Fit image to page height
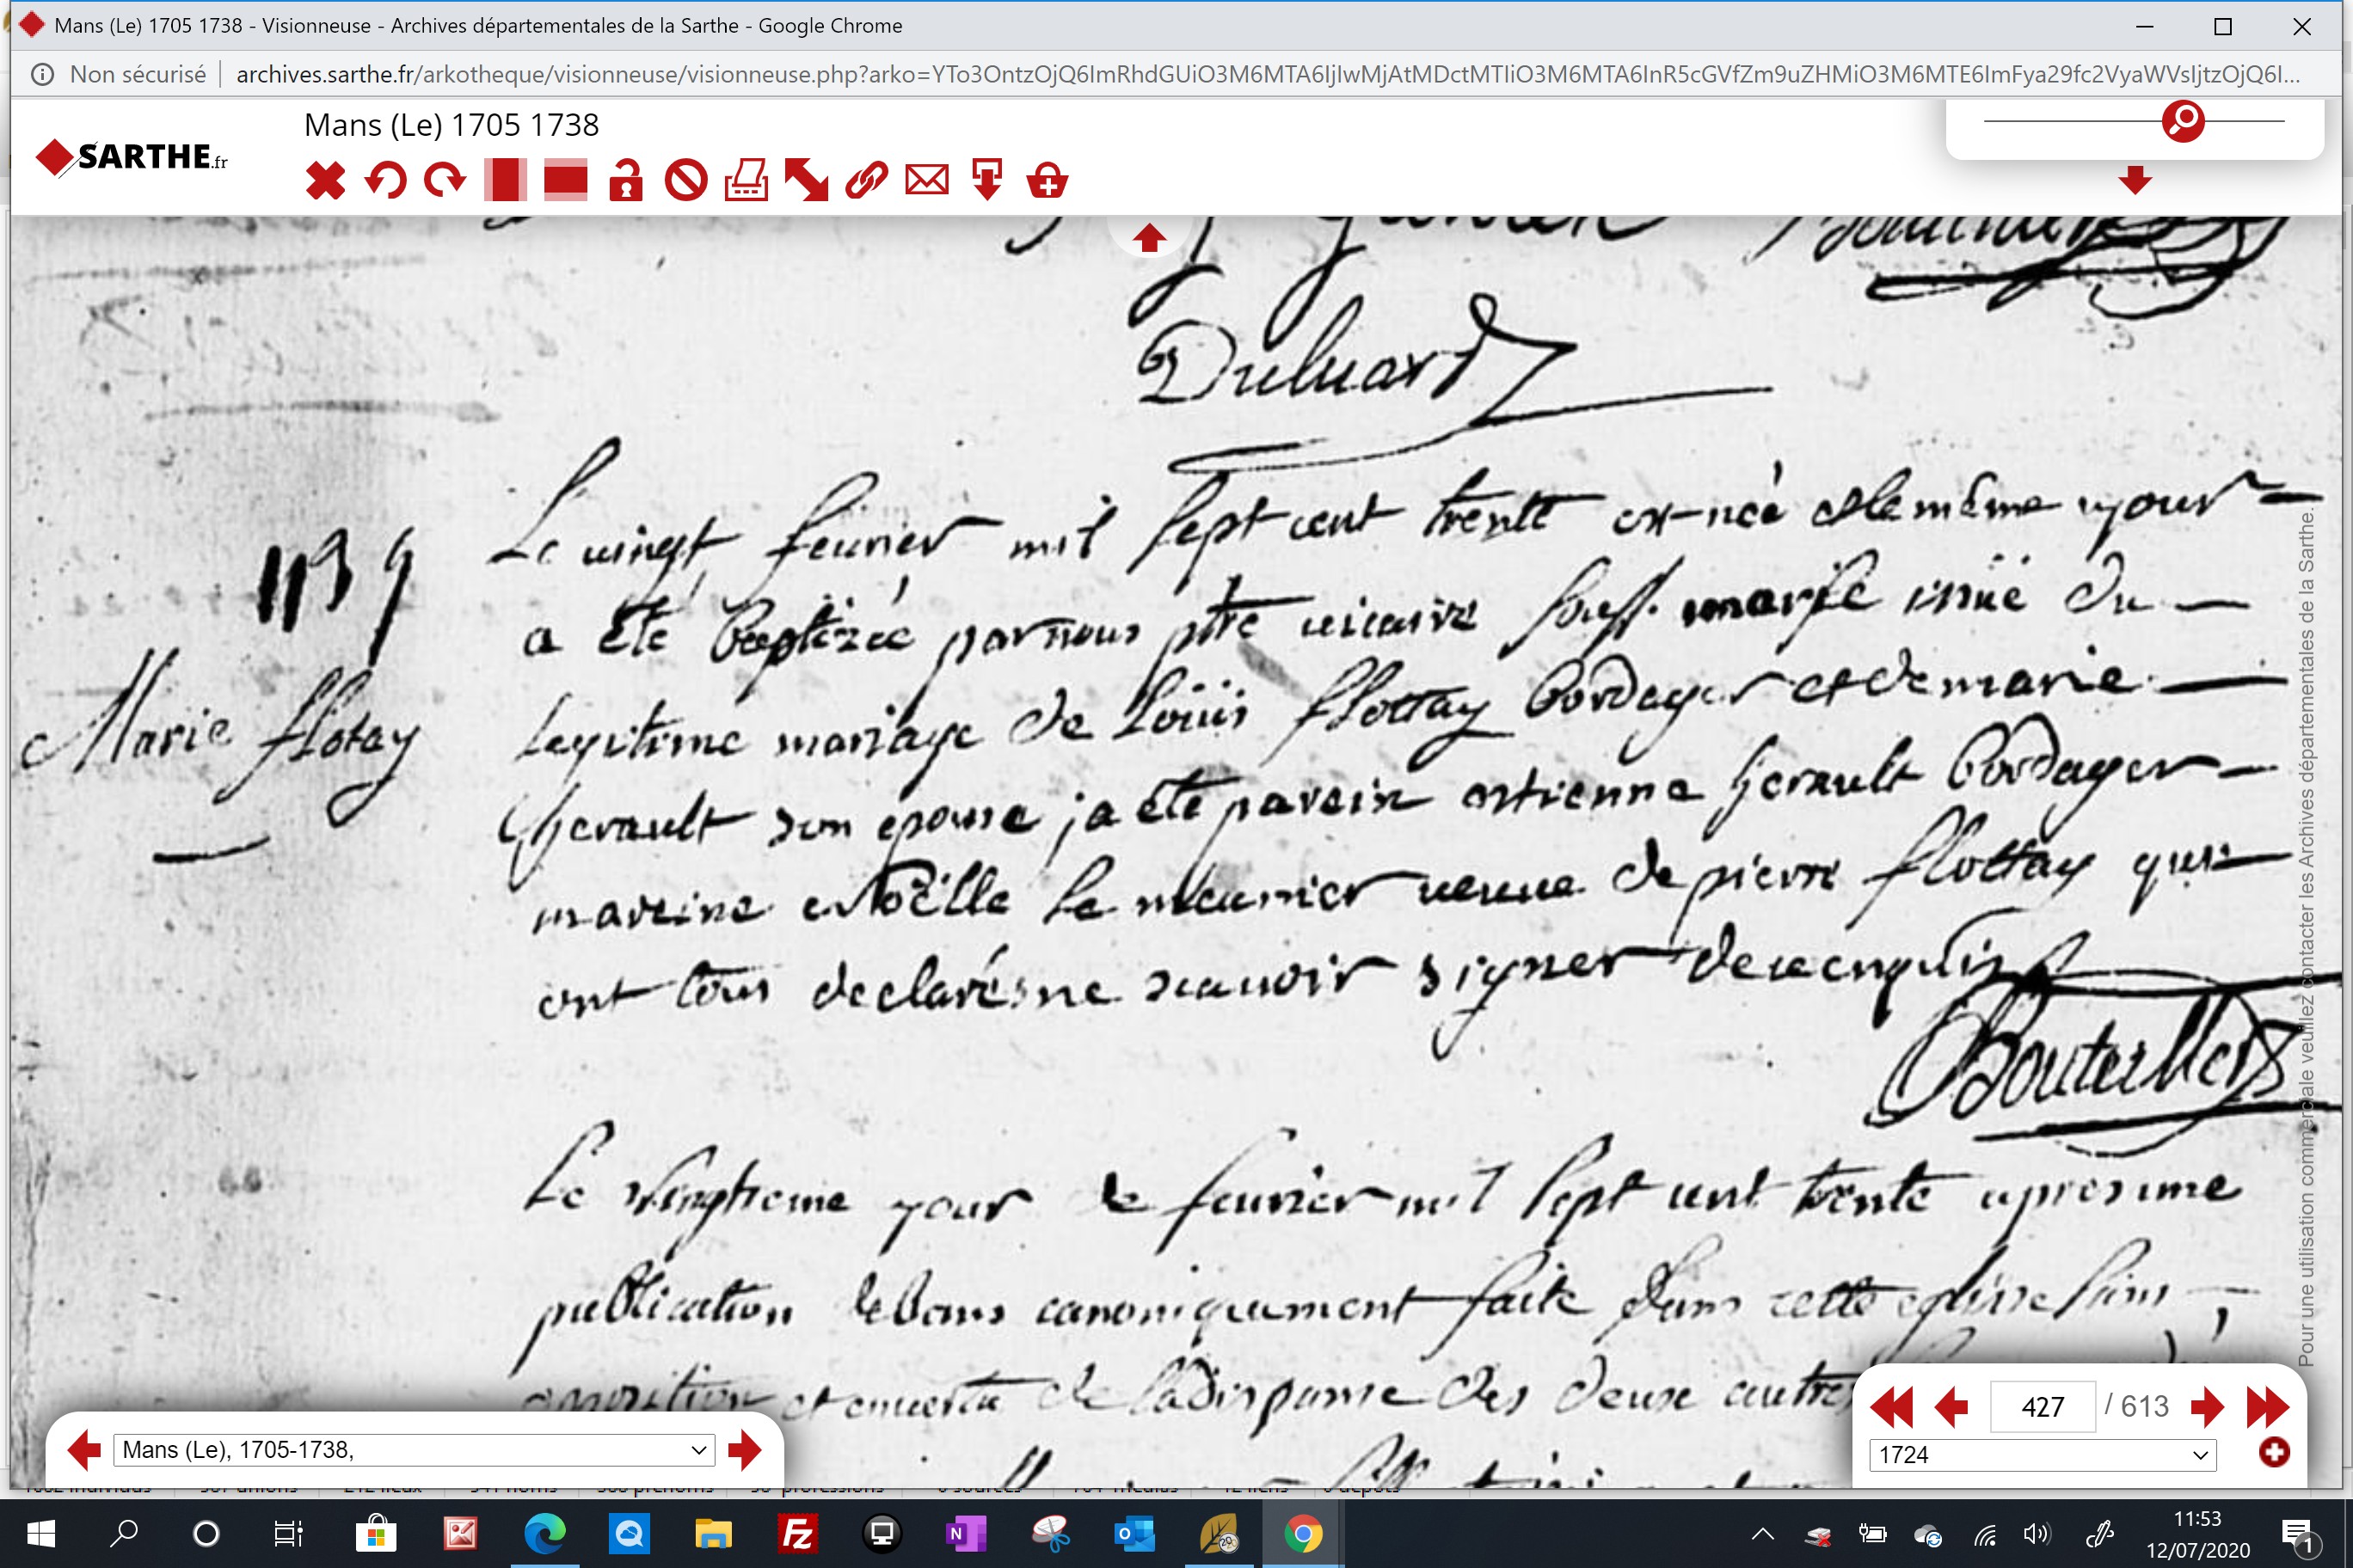The height and width of the screenshot is (1568, 2353). [x=505, y=181]
